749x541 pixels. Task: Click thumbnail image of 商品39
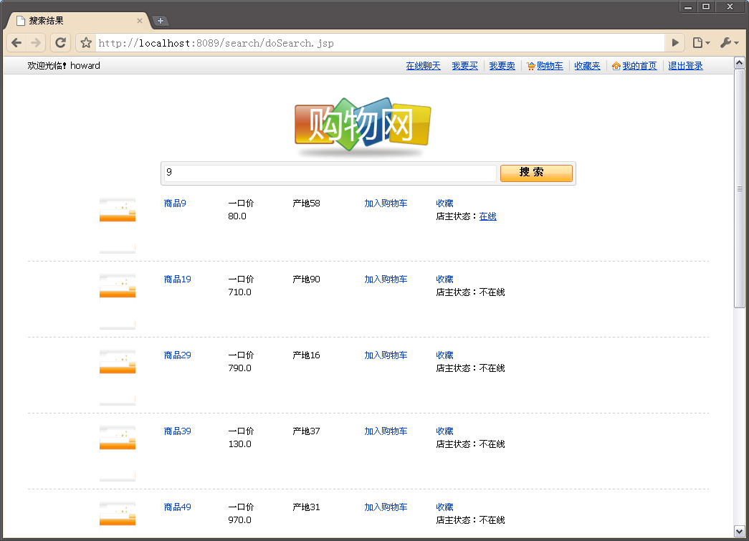118,453
